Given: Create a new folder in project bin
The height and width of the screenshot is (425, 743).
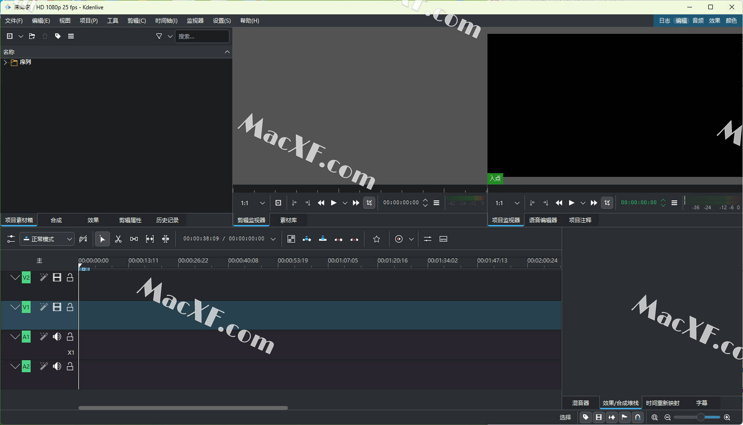Looking at the screenshot, I should click(x=32, y=36).
